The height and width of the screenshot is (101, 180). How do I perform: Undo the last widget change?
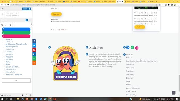click(2, 20)
